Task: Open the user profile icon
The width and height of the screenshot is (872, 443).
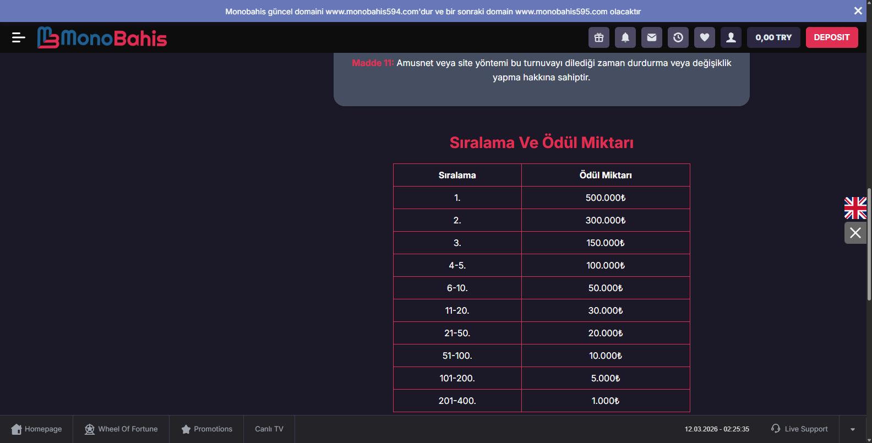Action: tap(731, 37)
